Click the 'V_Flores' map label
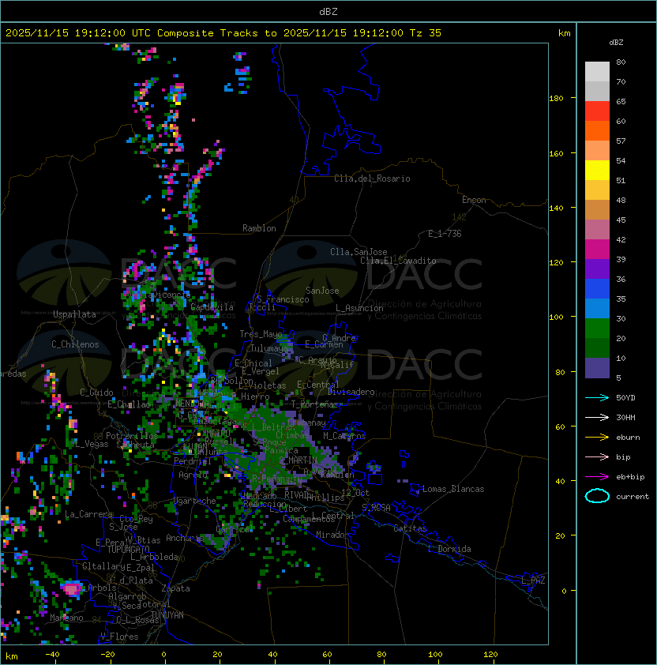The width and height of the screenshot is (657, 665). pos(119,637)
